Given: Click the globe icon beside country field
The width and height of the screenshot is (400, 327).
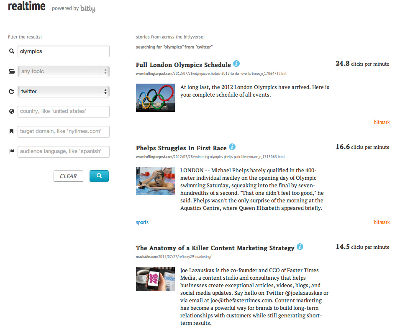Looking at the screenshot, I should [11, 112].
